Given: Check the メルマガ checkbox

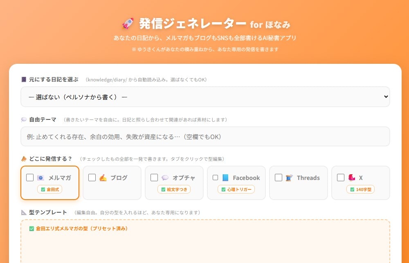Looking at the screenshot, I should pyautogui.click(x=30, y=178).
